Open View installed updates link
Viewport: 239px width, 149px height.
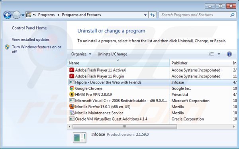click(x=31, y=40)
